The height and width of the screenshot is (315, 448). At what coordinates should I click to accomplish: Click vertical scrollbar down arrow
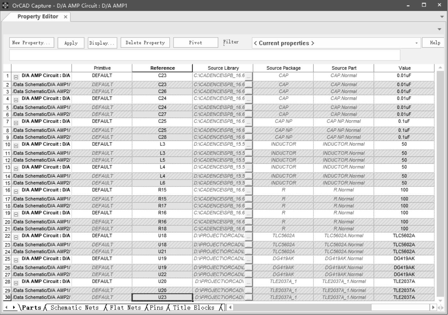[440, 300]
